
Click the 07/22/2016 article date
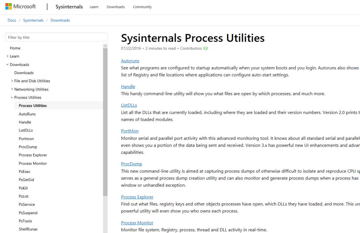[x=131, y=48]
